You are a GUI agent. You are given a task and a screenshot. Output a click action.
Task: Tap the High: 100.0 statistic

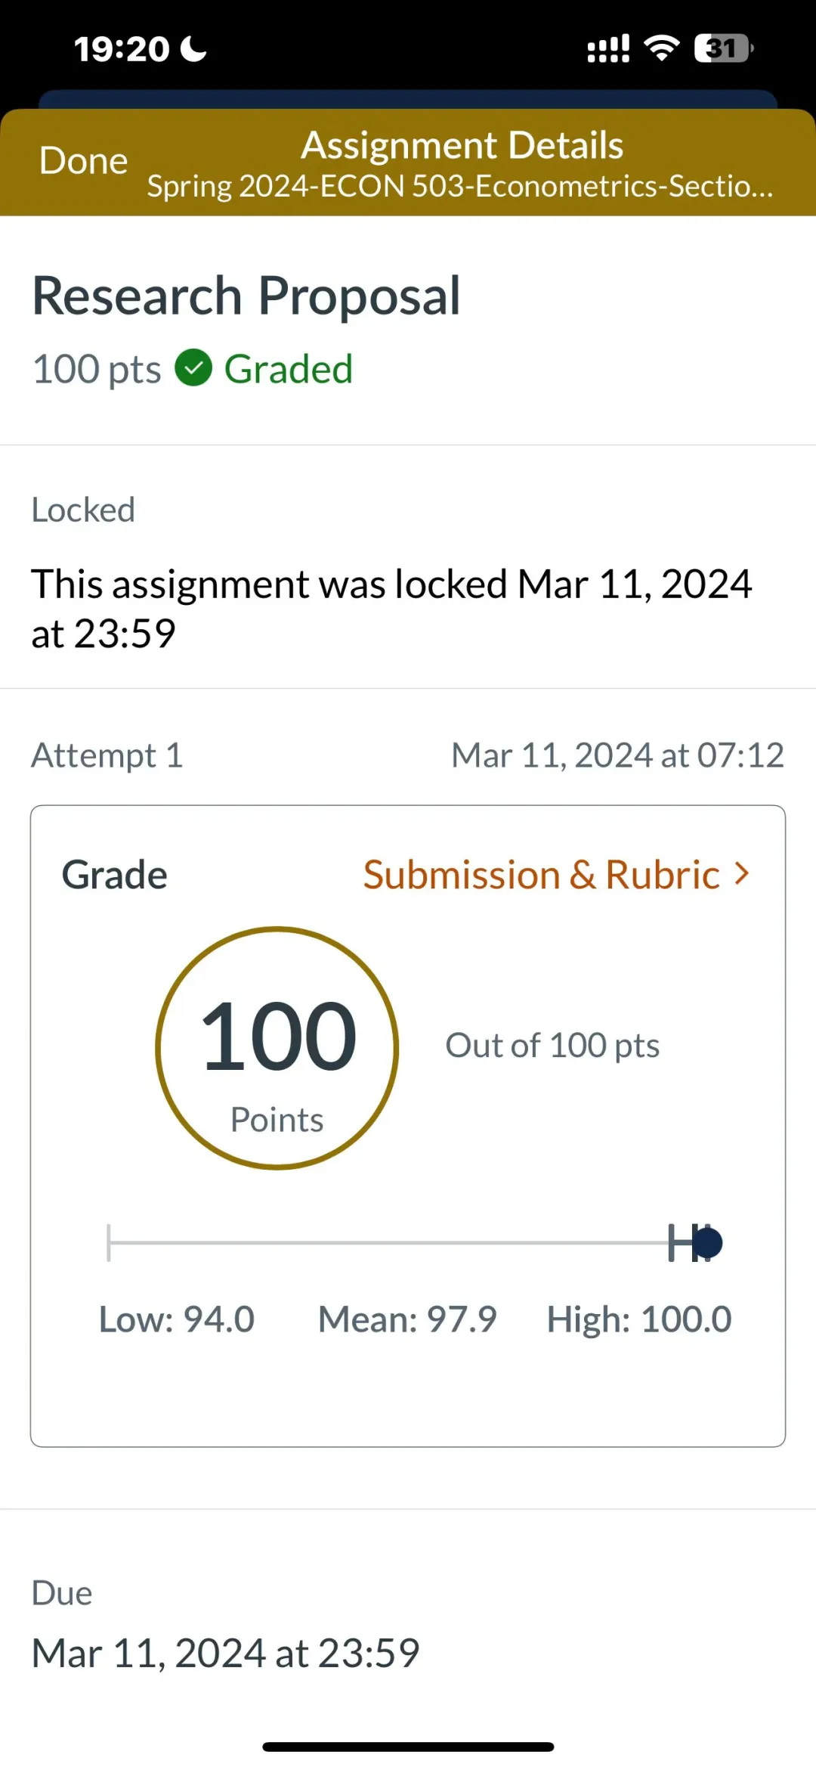coord(639,1319)
